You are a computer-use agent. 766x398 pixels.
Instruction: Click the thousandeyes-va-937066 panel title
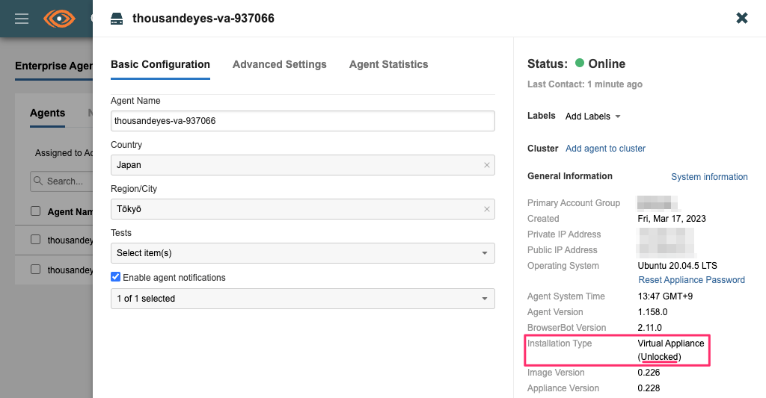pyautogui.click(x=203, y=19)
